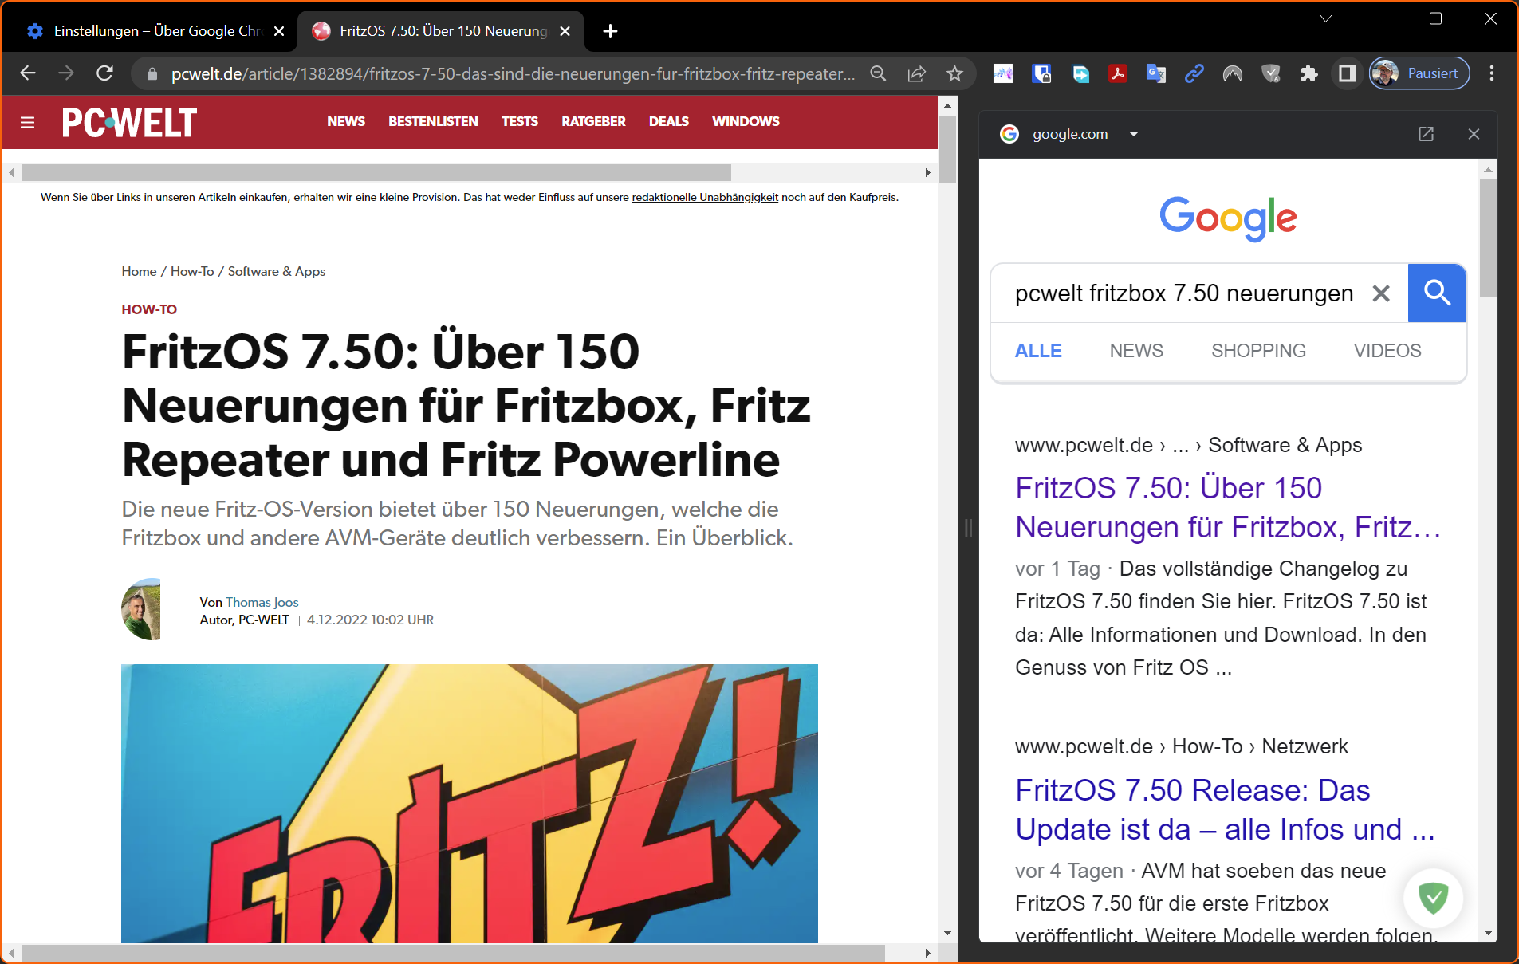Click the side panel resize handle
Image resolution: width=1519 pixels, height=964 pixels.
coord(968,527)
